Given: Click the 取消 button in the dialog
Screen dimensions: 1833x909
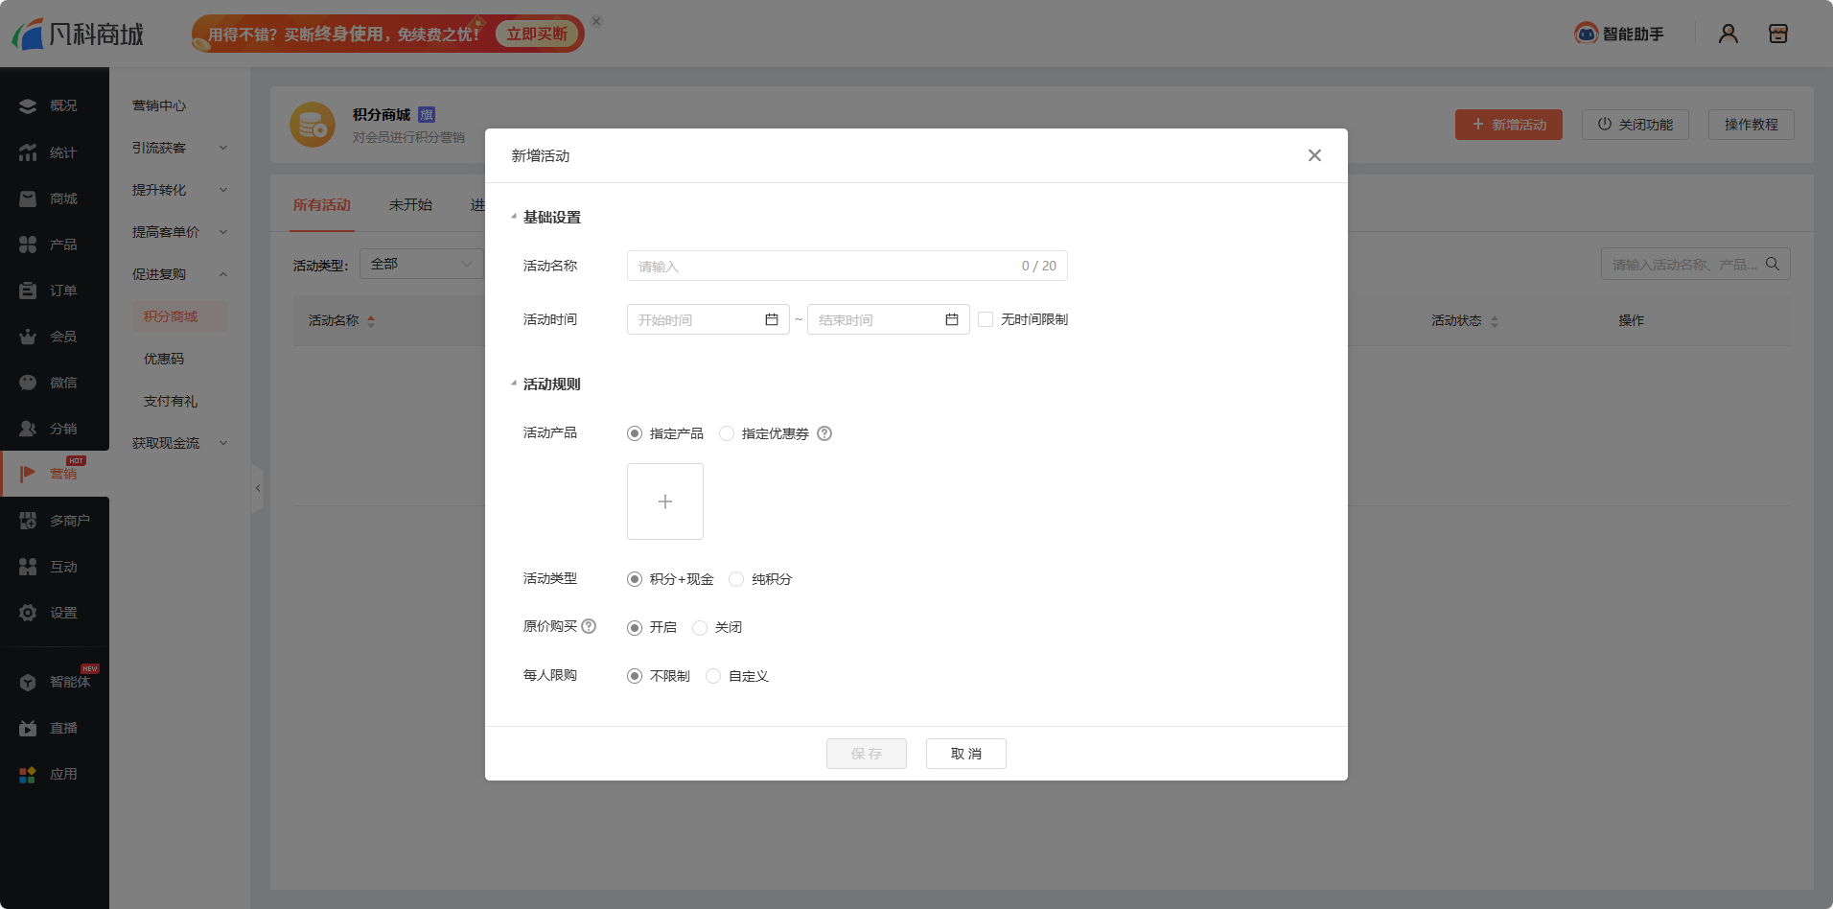Looking at the screenshot, I should pos(965,754).
